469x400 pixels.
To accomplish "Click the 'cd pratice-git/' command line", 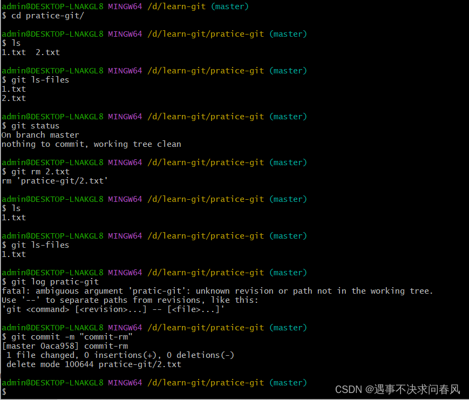I will pos(43,16).
